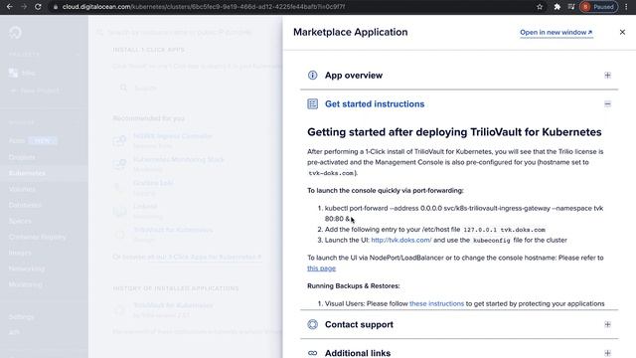Image resolution: width=636 pixels, height=358 pixels.
Task: Close the Marketplace Application panel
Action: 622,32
